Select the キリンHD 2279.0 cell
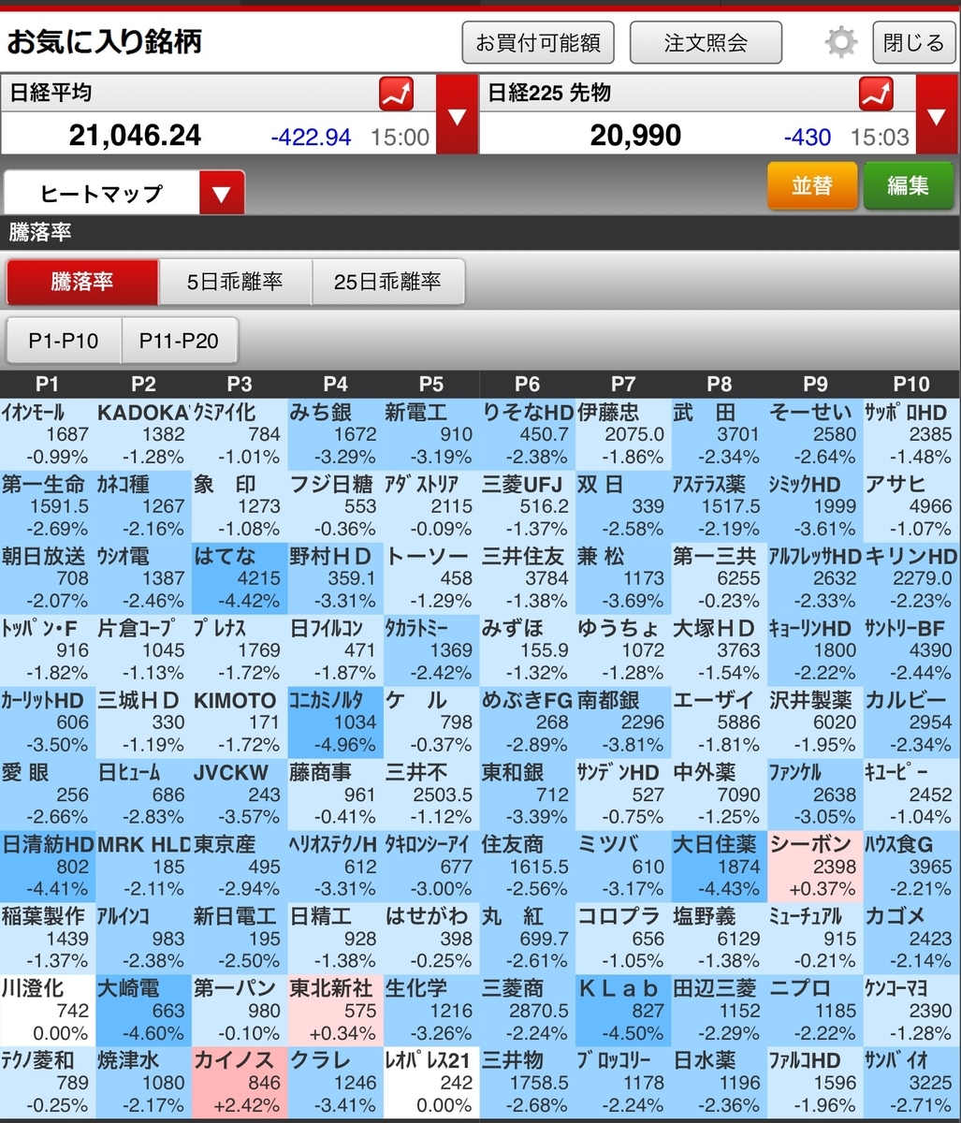This screenshot has width=961, height=1123. (911, 578)
